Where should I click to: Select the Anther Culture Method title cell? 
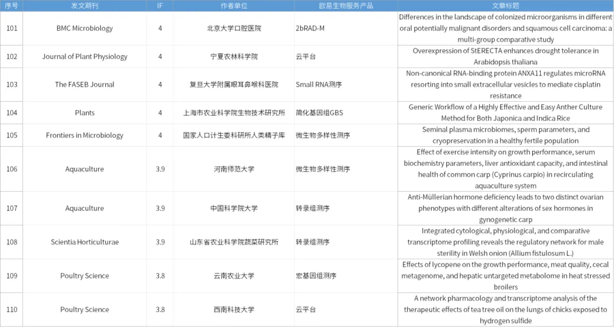pyautogui.click(x=505, y=113)
